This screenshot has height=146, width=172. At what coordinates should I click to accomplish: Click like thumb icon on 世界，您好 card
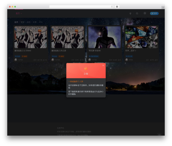(x=155, y=60)
